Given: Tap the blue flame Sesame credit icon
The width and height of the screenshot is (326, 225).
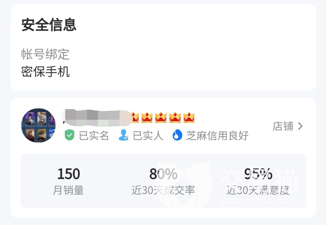Looking at the screenshot, I should (177, 136).
